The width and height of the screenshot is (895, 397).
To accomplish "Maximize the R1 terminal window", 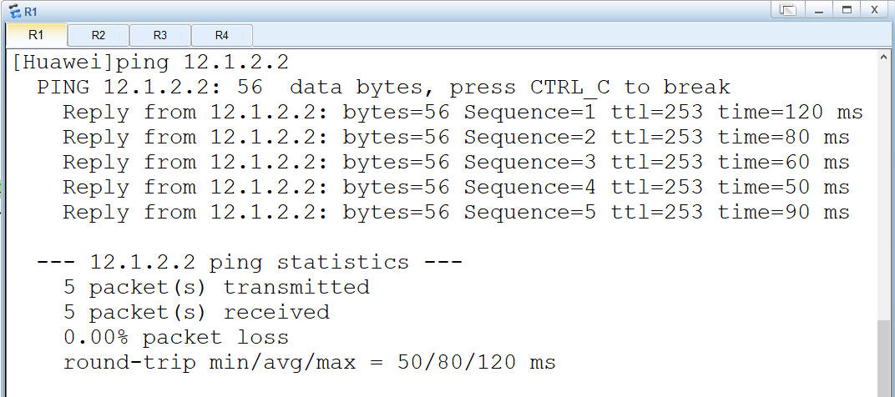I will [x=847, y=10].
